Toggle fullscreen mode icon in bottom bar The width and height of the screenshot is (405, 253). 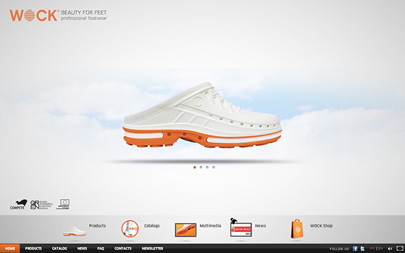[400, 248]
